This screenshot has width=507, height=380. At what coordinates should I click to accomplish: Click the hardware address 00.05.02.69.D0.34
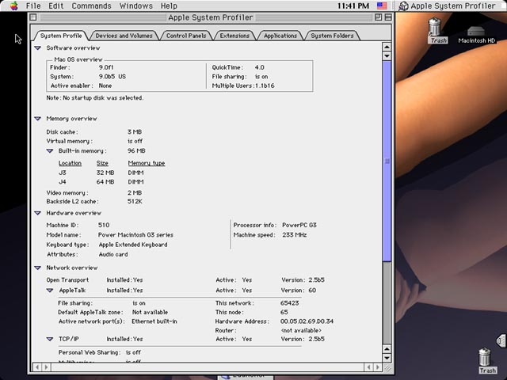point(307,321)
